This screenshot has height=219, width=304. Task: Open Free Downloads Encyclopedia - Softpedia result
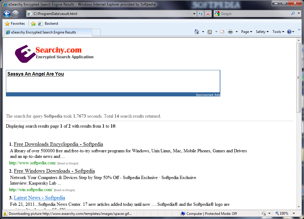coord(58,144)
